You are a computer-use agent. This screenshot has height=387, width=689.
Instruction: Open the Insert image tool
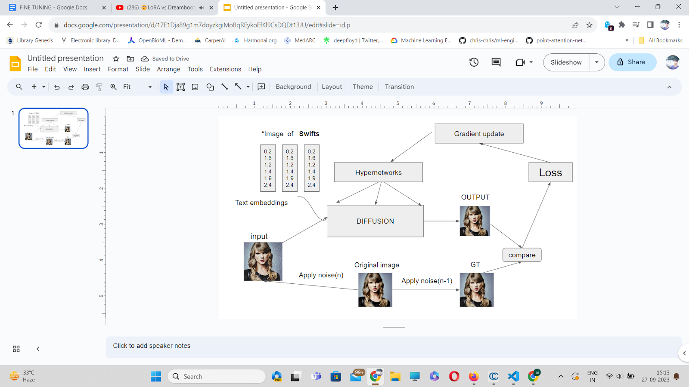(195, 86)
